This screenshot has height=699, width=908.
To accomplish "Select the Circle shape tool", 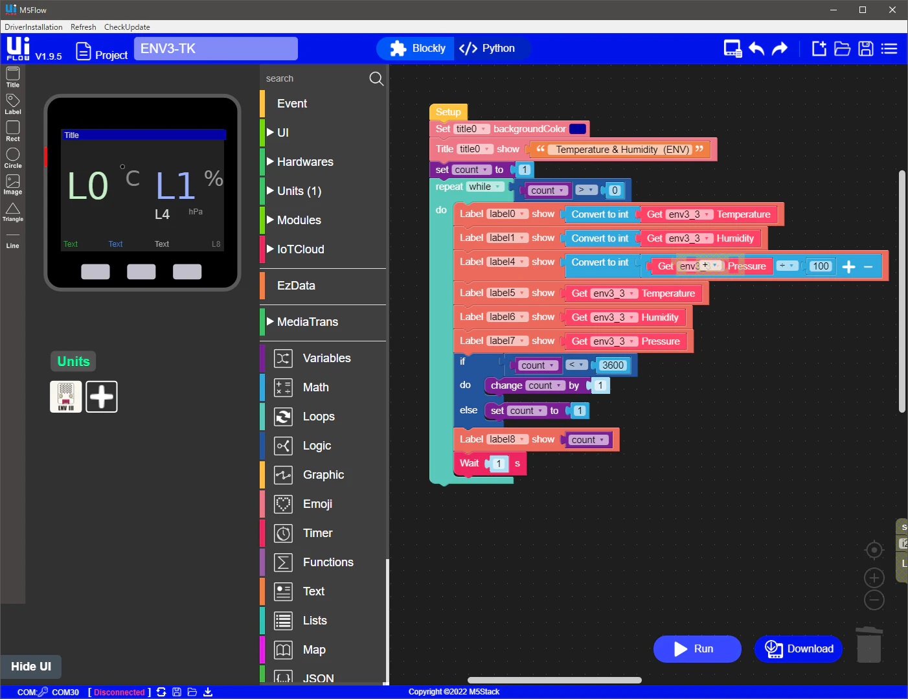I will (13, 158).
